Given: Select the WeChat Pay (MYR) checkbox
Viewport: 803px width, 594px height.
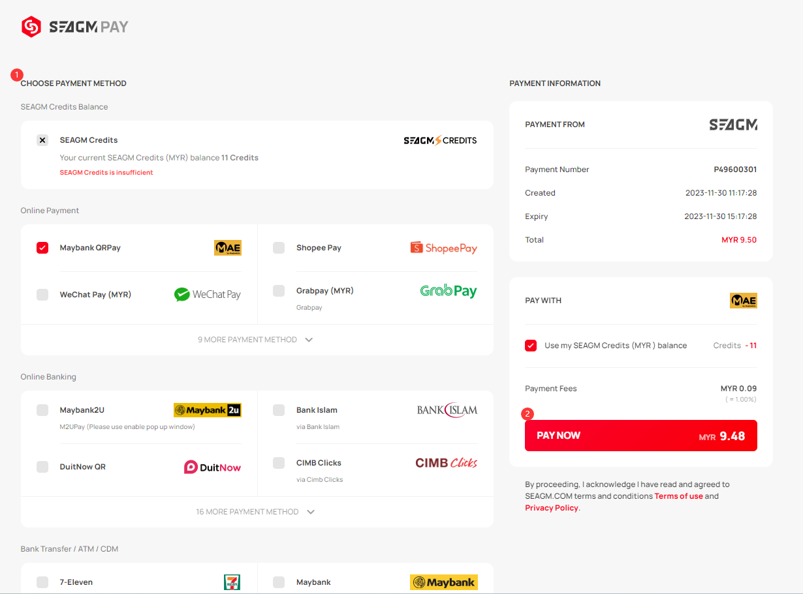Looking at the screenshot, I should [42, 295].
